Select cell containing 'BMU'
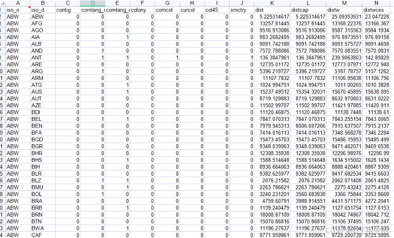 point(42,187)
